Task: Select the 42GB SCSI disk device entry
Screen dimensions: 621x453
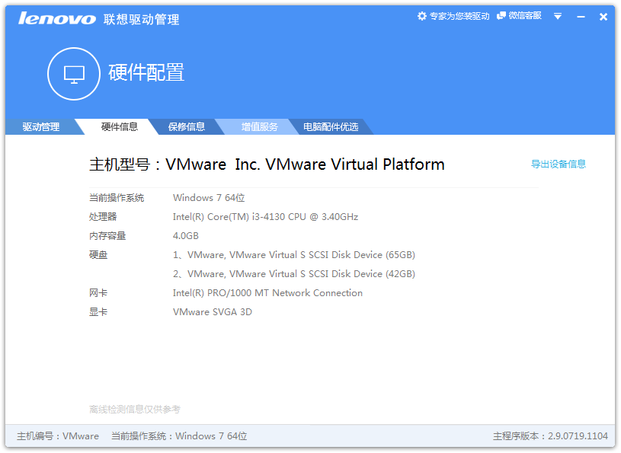Action: point(294,274)
